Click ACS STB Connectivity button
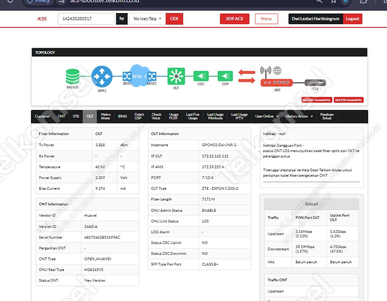 tap(348, 100)
